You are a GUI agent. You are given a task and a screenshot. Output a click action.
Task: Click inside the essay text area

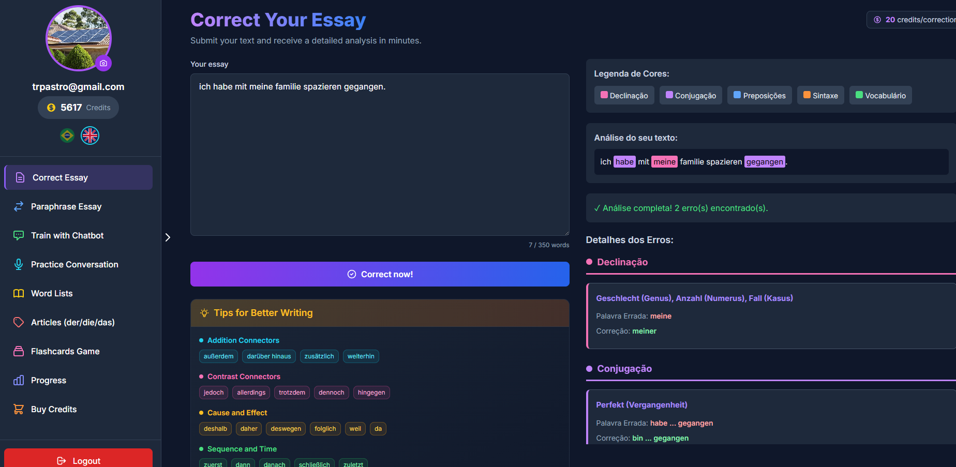pos(380,155)
